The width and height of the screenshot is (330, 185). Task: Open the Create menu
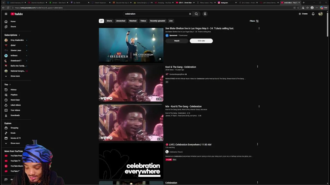tap(303, 14)
